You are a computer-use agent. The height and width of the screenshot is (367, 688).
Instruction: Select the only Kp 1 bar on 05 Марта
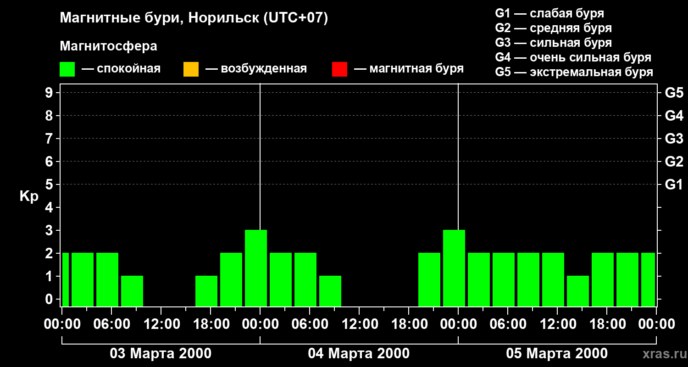point(578,290)
